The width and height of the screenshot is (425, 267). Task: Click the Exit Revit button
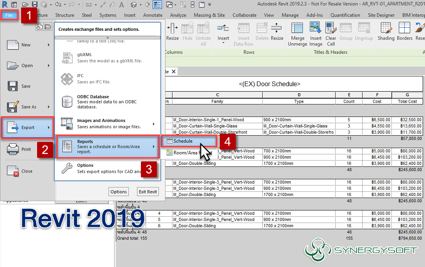pos(148,191)
